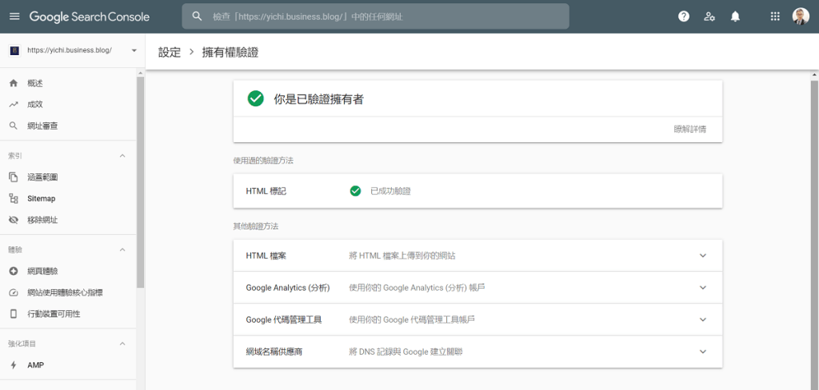This screenshot has height=390, width=819.
Task: Click the 使用你的 Google 代碼管理工具帳戶 description
Action: [412, 320]
